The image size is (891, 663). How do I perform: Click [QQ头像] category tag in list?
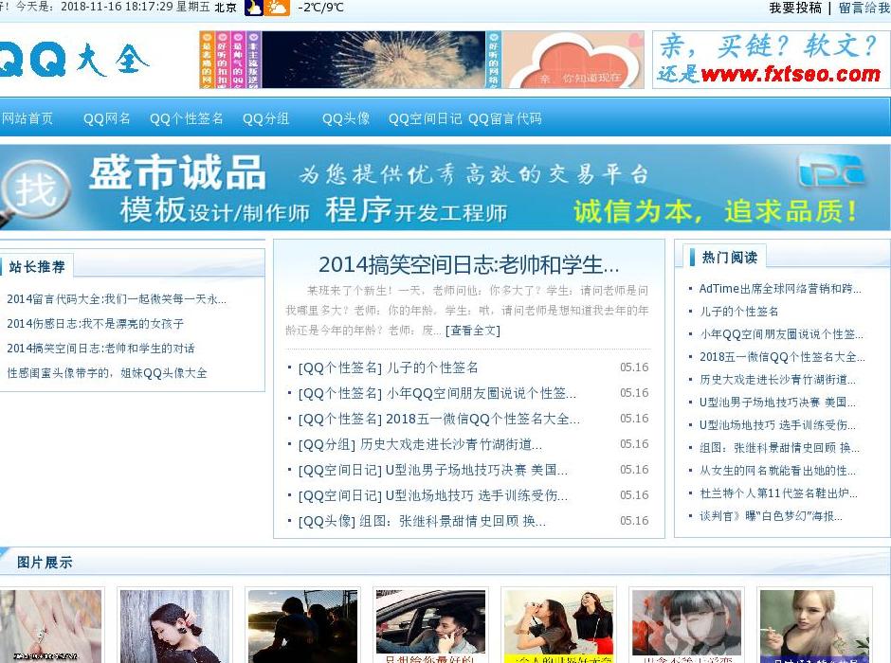pos(327,521)
